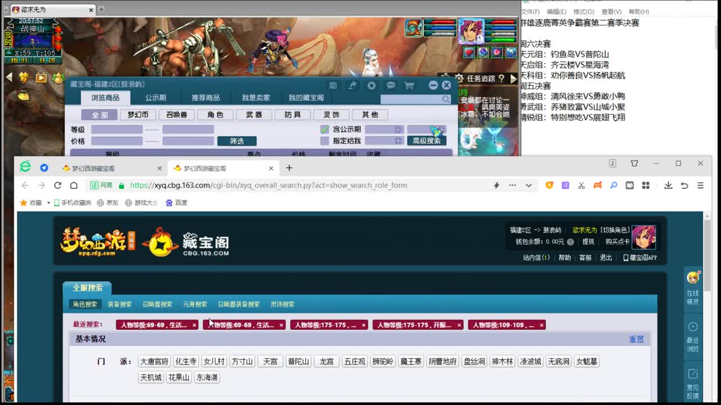The width and height of the screenshot is (721, 405).
Task: Open 我是卖家 tab in game window
Action: [x=256, y=97]
